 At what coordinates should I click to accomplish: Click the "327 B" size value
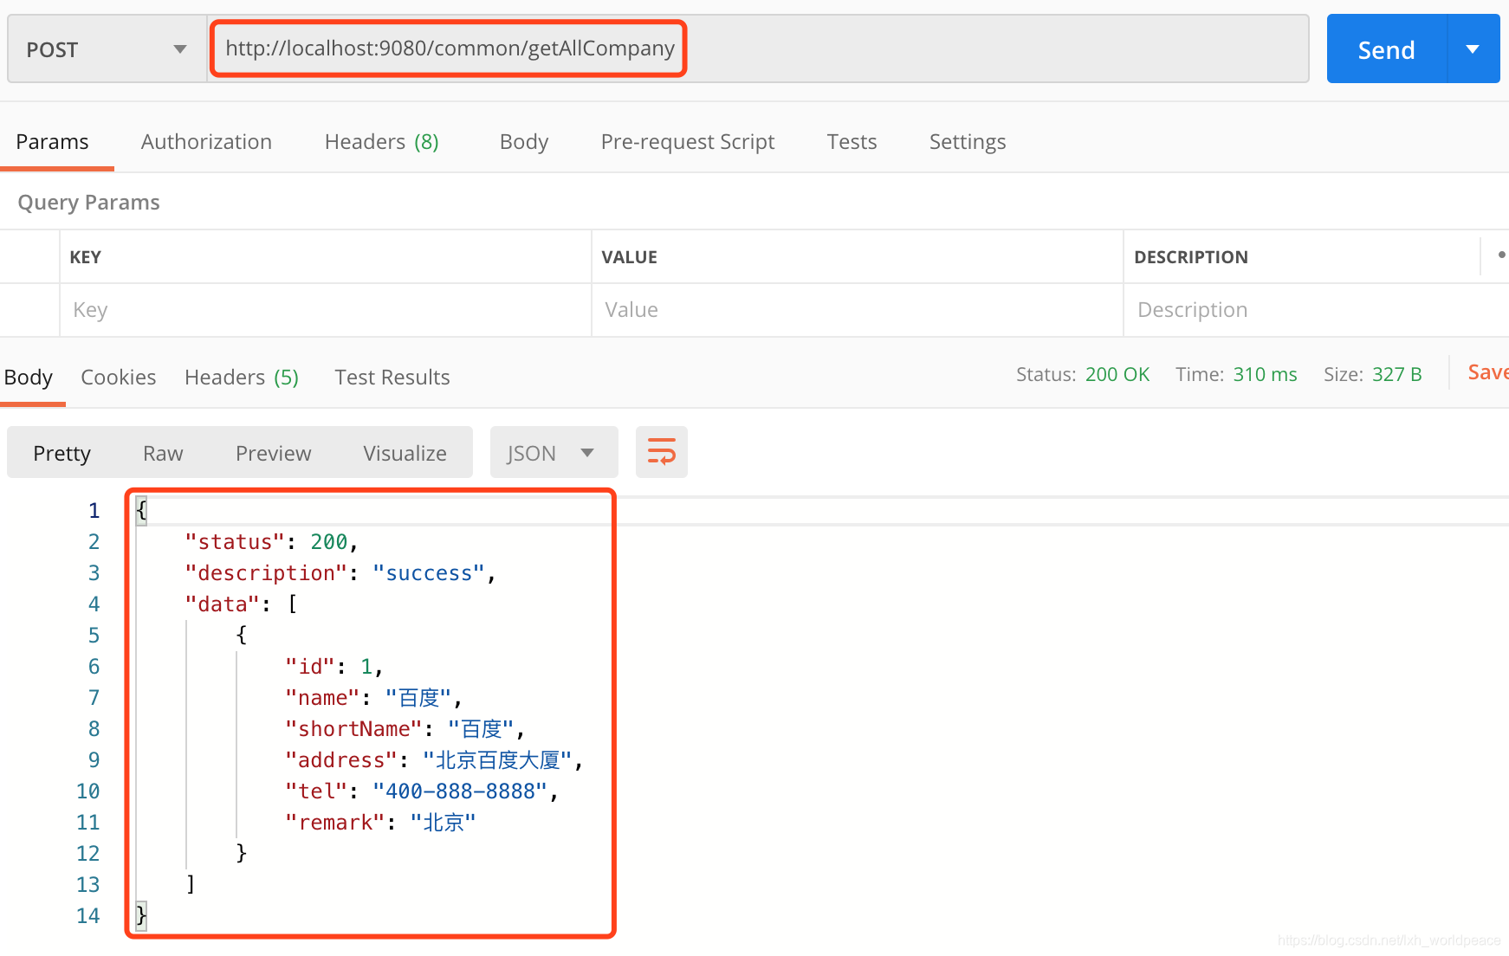click(x=1397, y=374)
